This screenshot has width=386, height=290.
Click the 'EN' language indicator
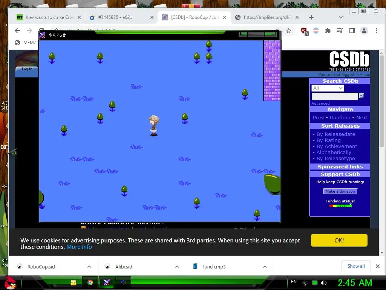(x=294, y=282)
